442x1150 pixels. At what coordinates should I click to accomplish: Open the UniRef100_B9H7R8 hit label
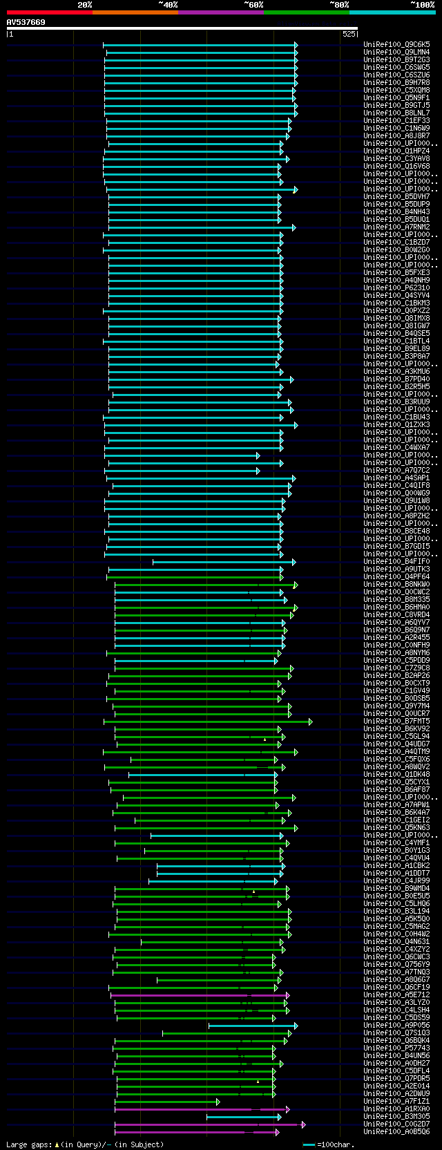tap(396, 83)
